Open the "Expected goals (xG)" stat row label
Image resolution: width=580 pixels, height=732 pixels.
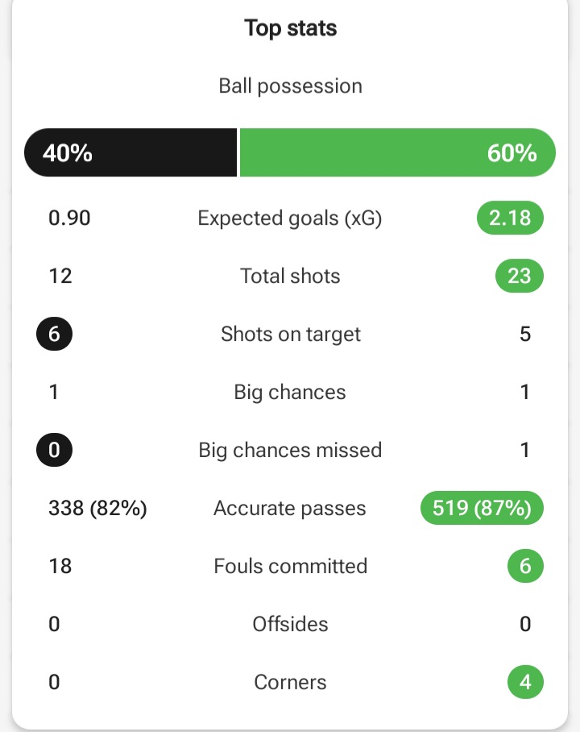[290, 218]
